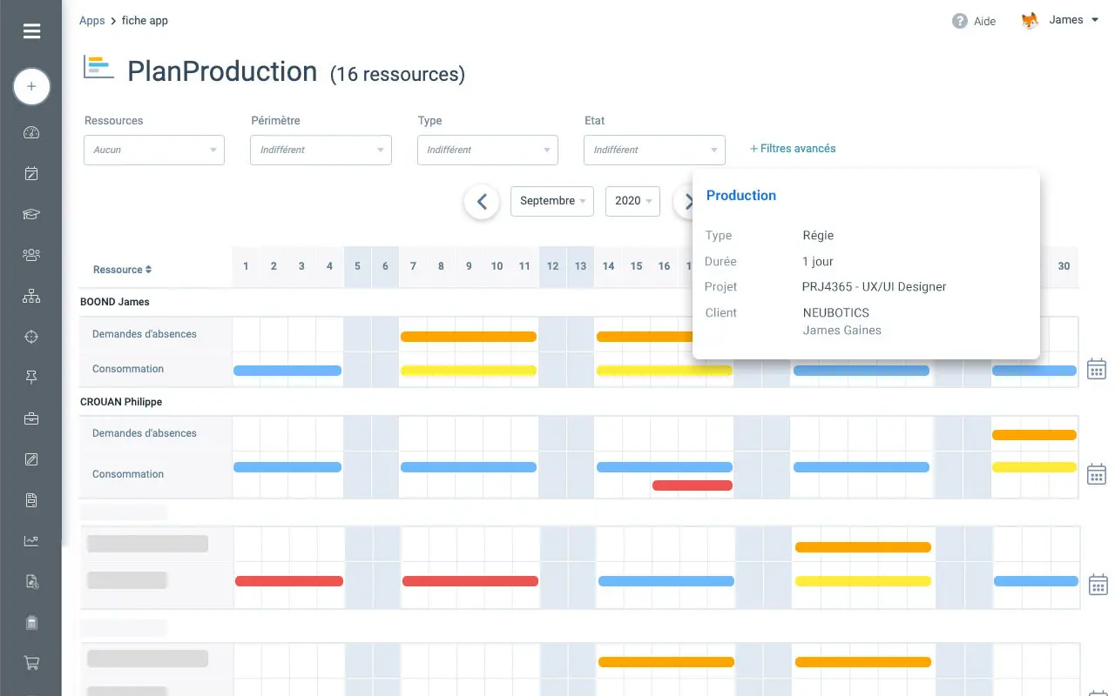The image size is (1115, 696).
Task: Open the Etat filter dropdown
Action: pos(654,150)
